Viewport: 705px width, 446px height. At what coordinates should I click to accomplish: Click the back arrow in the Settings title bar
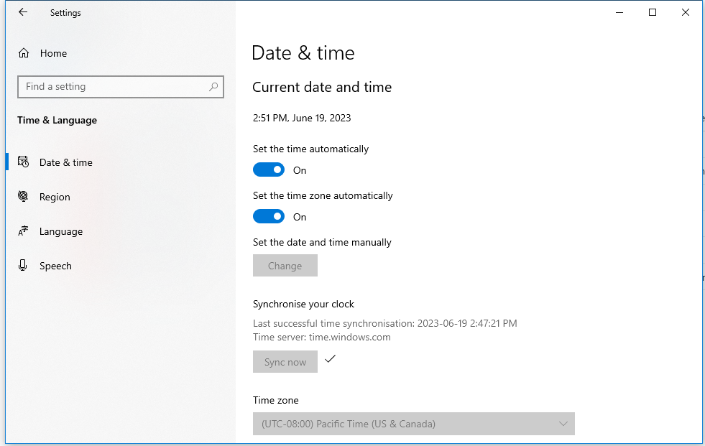tap(23, 12)
